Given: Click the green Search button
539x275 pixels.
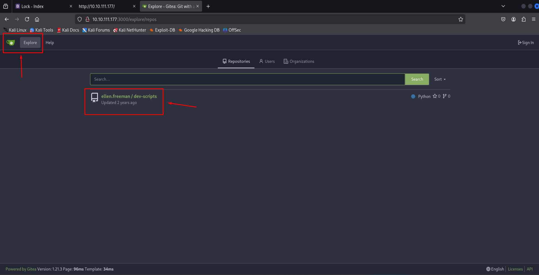Looking at the screenshot, I should point(417,79).
